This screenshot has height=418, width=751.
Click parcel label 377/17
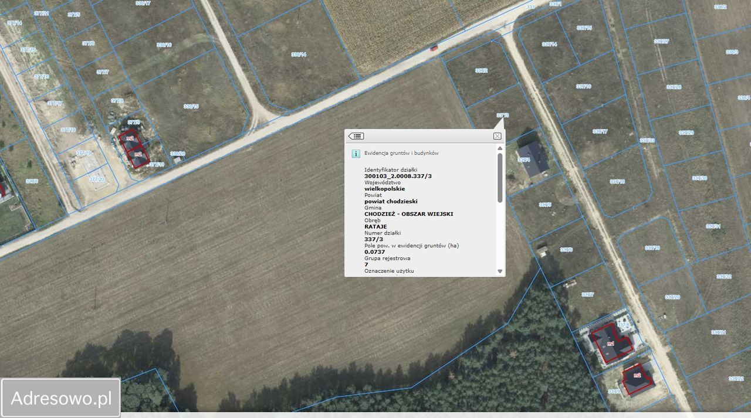coord(55,103)
